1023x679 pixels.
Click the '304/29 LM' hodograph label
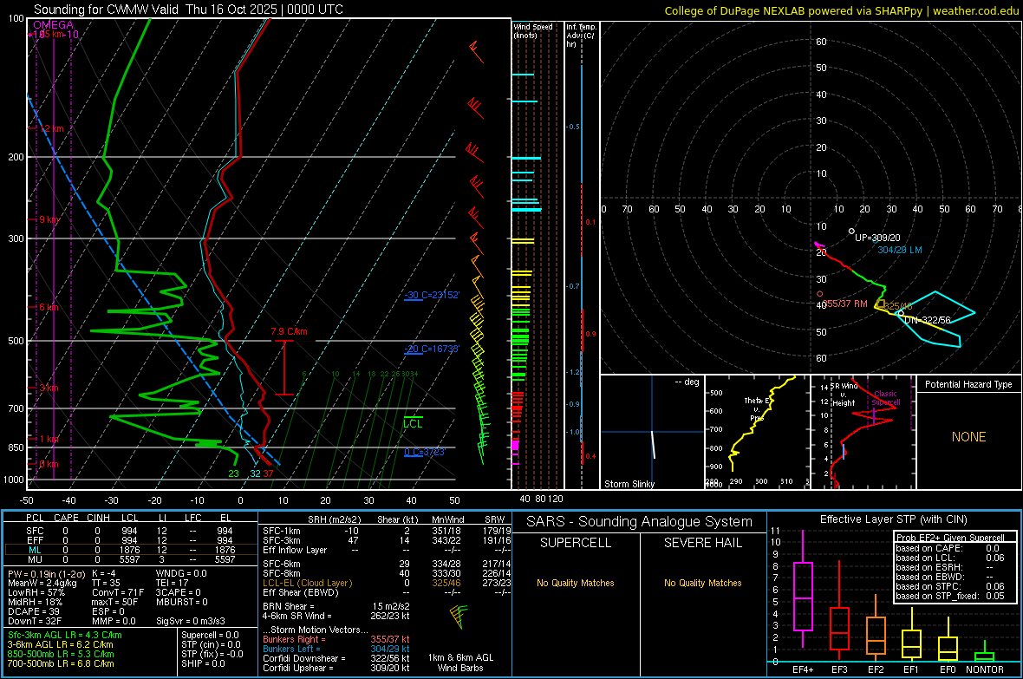coord(900,250)
